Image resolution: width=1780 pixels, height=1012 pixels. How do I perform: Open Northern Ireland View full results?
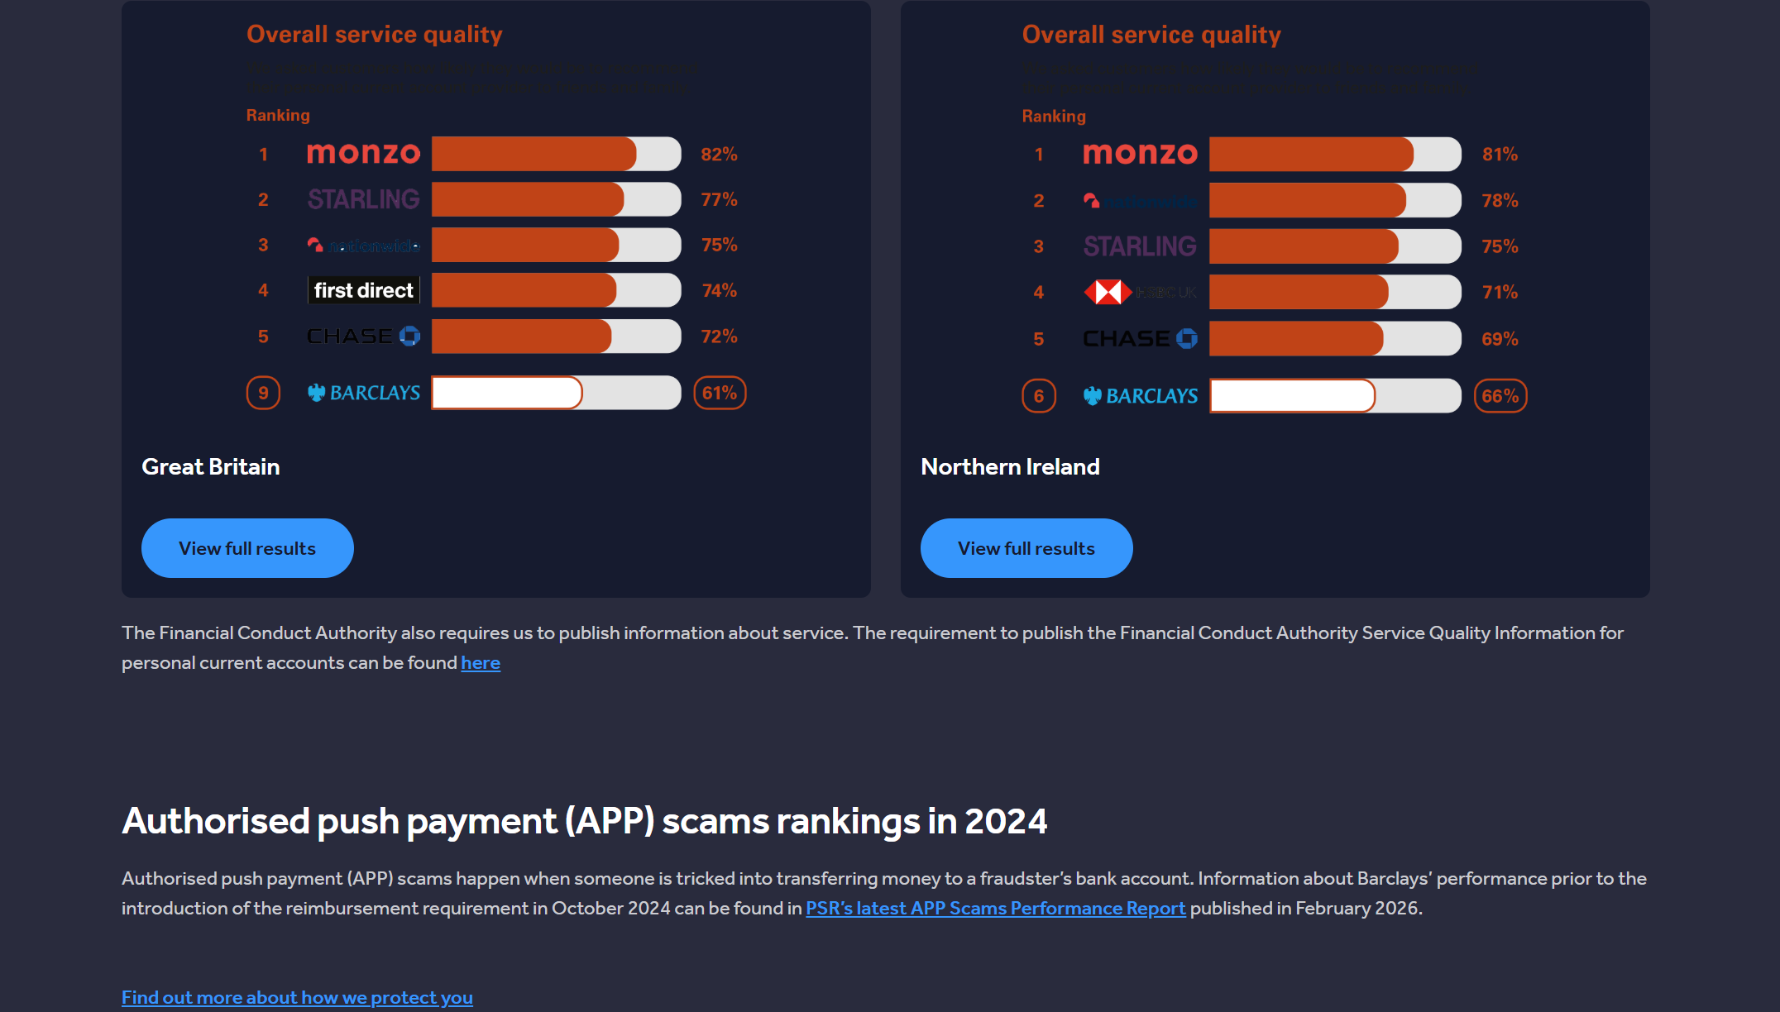(x=1026, y=548)
